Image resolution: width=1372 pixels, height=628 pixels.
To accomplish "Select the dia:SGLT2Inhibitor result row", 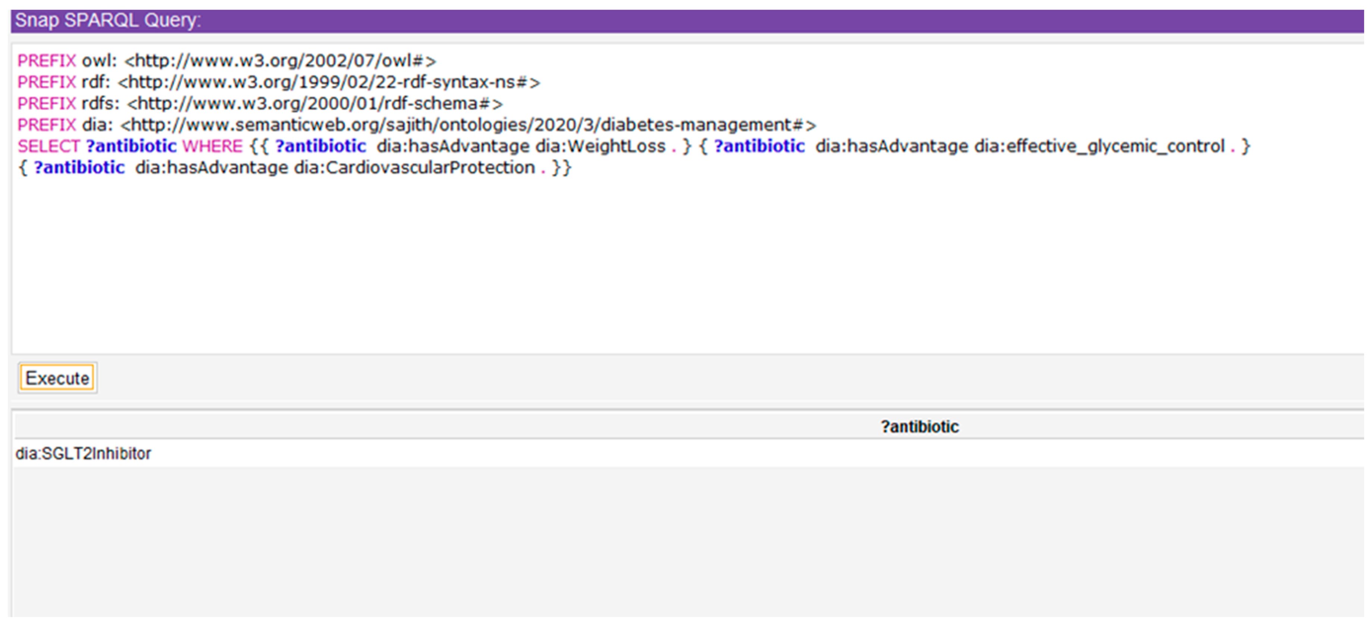I will coord(84,453).
